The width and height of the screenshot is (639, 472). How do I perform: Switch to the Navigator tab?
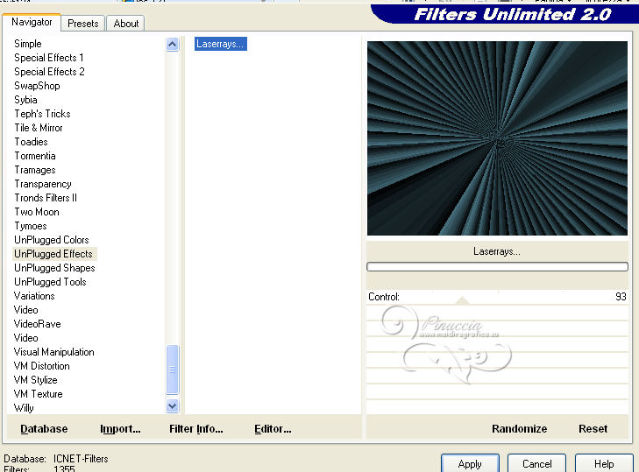(32, 22)
